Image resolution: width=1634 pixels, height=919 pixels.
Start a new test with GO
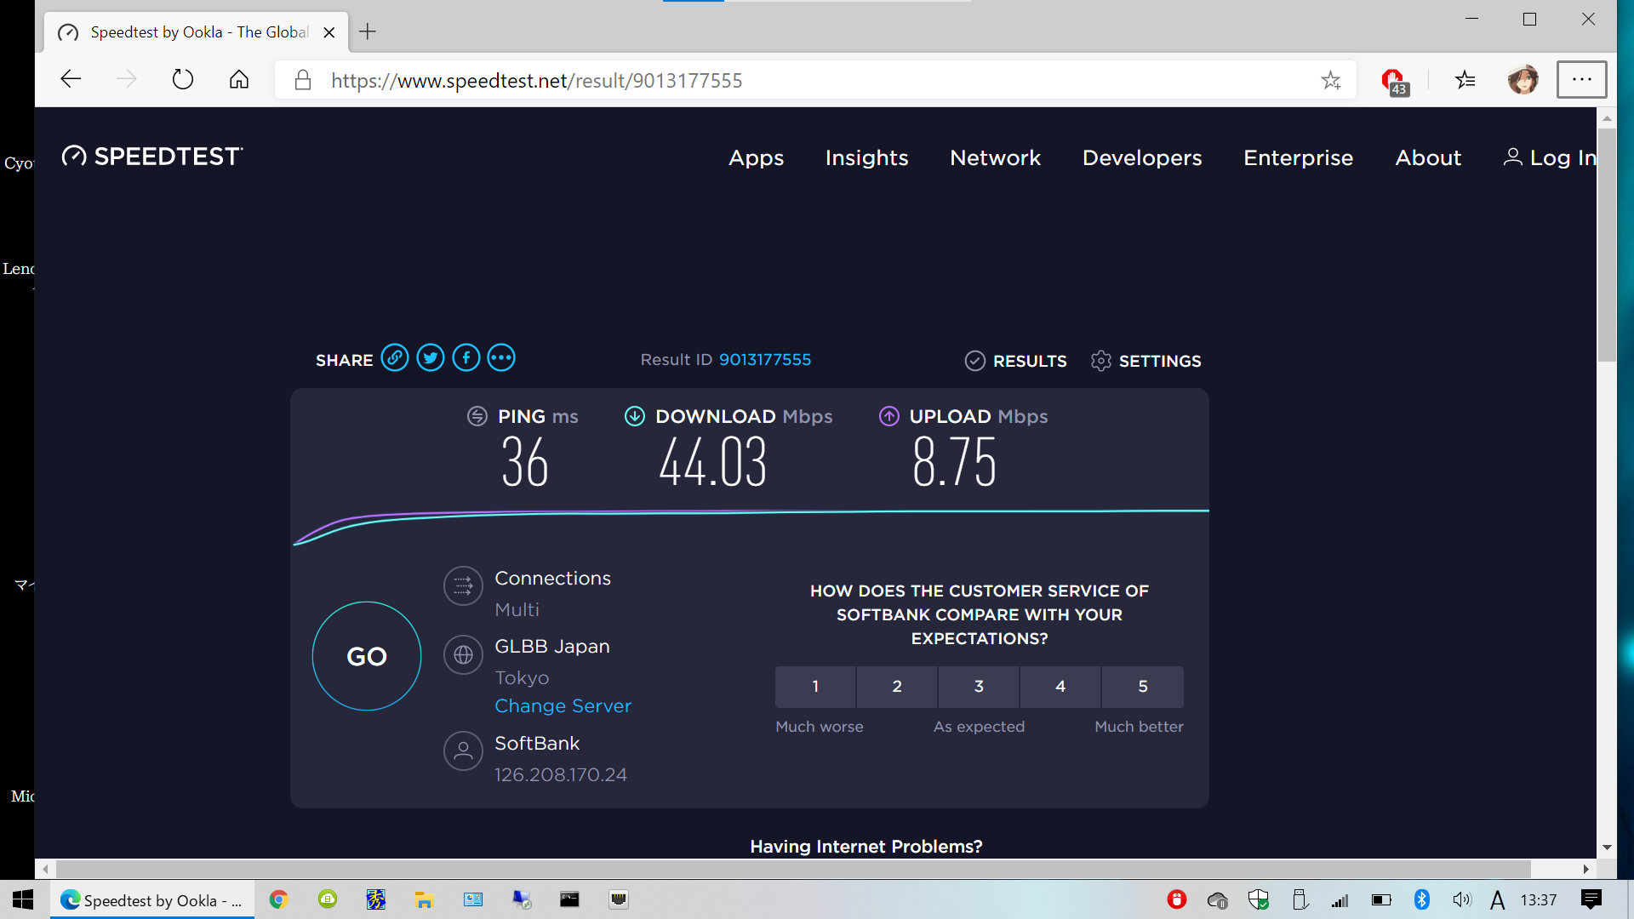coord(367,656)
